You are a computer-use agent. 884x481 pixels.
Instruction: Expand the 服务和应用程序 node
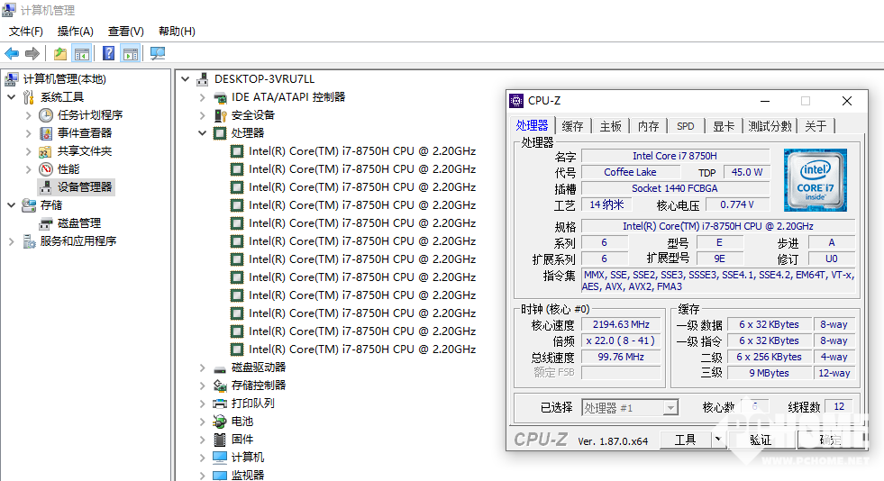click(12, 241)
